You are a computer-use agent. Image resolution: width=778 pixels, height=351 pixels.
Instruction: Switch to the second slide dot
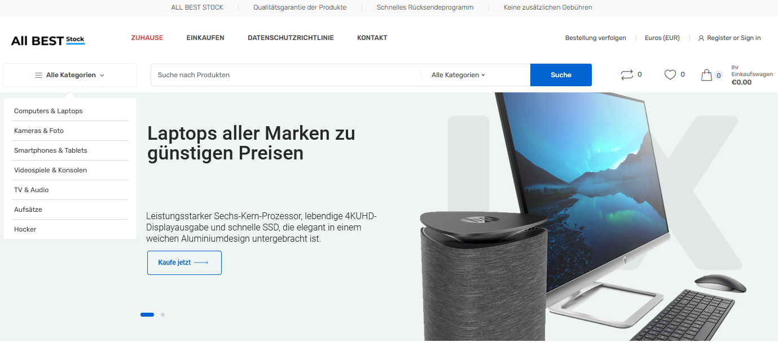pyautogui.click(x=162, y=315)
